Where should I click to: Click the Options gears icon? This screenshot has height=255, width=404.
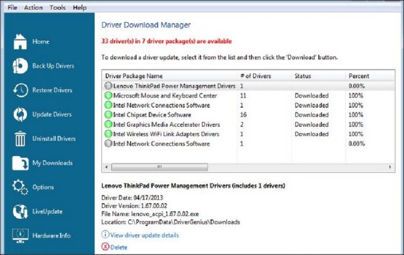(x=20, y=187)
